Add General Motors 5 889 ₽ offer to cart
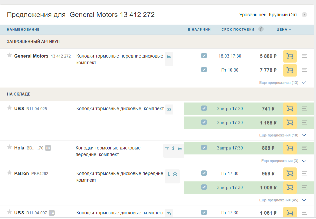 point(290,56)
